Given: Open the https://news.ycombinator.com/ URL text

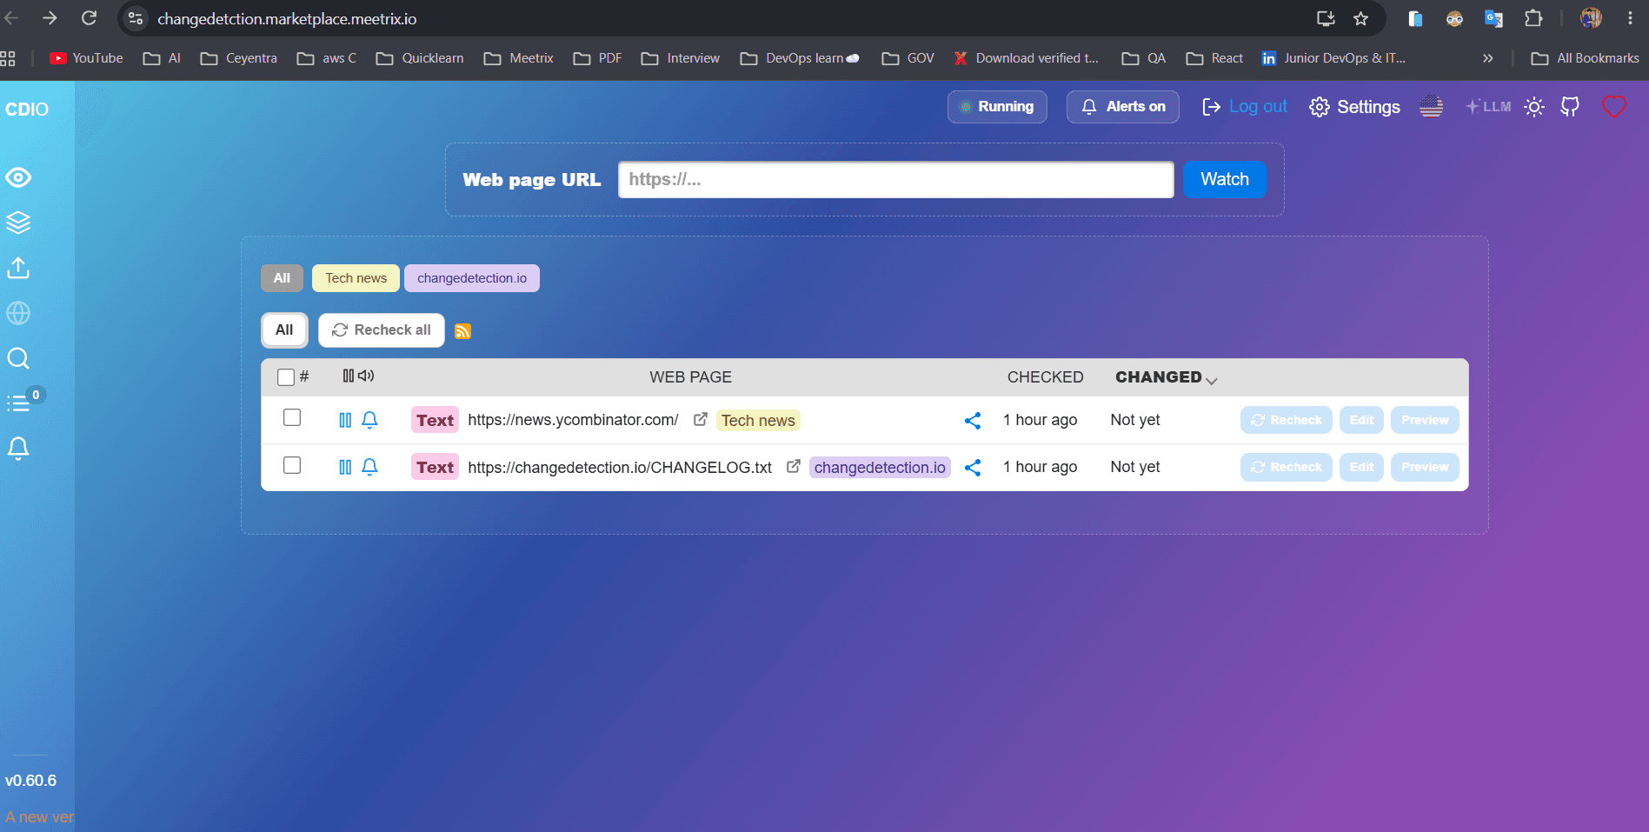Looking at the screenshot, I should click(573, 420).
